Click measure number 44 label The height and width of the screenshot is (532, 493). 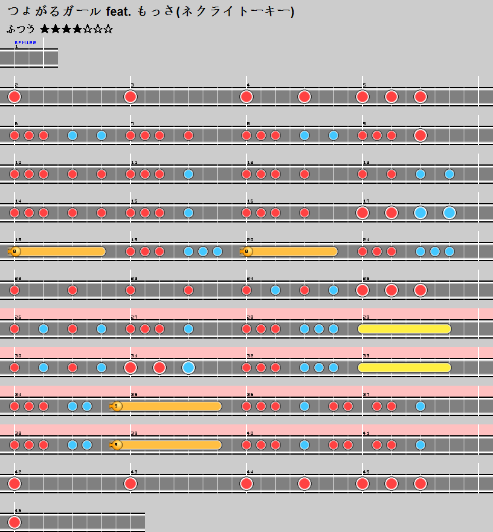(x=250, y=472)
